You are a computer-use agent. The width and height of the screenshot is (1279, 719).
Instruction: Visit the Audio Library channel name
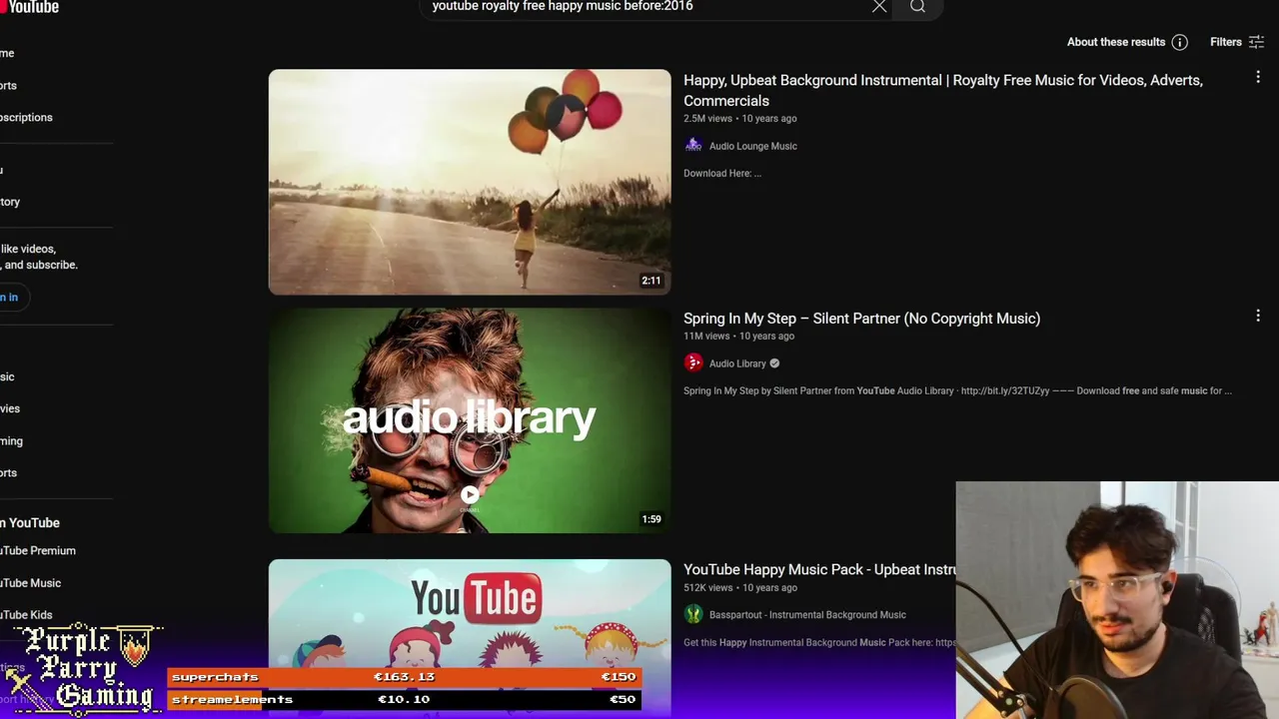[737, 363]
